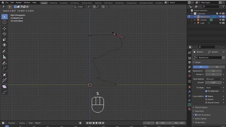The height and width of the screenshot is (127, 226).
Task: Click the Blender logo menu icon
Action: (x=2, y=2)
